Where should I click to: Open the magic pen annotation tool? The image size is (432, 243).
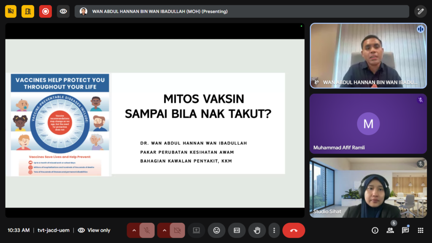(420, 11)
